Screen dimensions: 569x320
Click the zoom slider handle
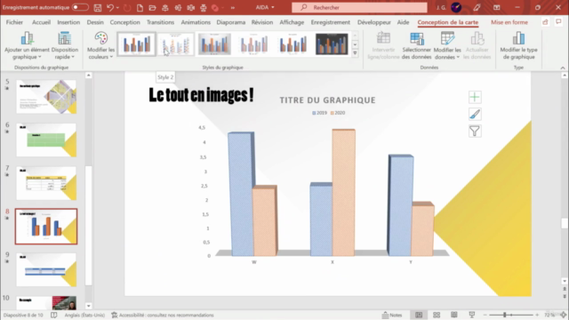tap(504, 315)
